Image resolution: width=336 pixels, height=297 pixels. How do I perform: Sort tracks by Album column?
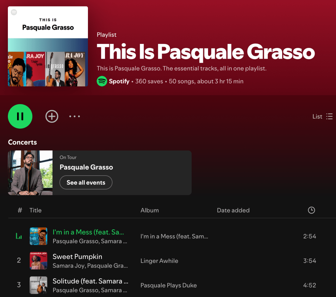(x=150, y=210)
